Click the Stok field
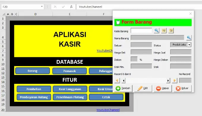This screenshot has width=202, height=116. click(x=181, y=66)
